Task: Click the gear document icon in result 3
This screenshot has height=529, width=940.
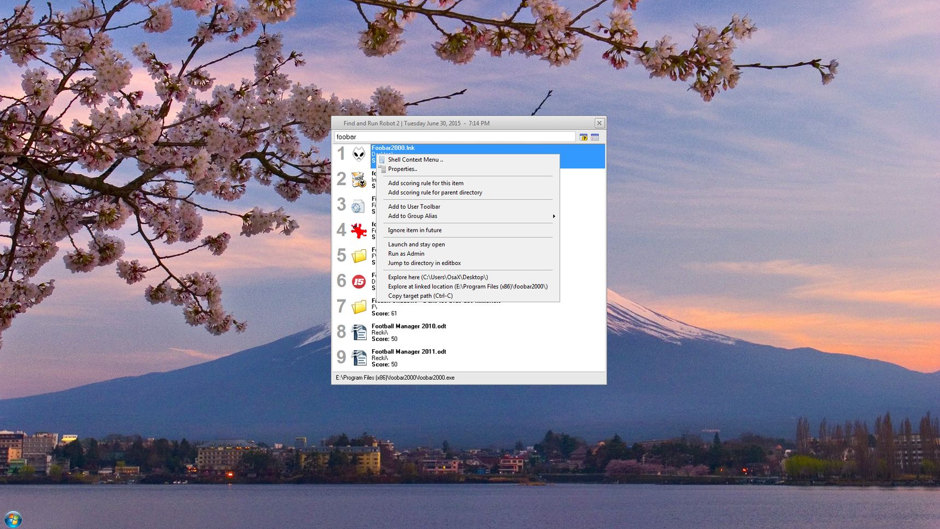Action: 359,205
